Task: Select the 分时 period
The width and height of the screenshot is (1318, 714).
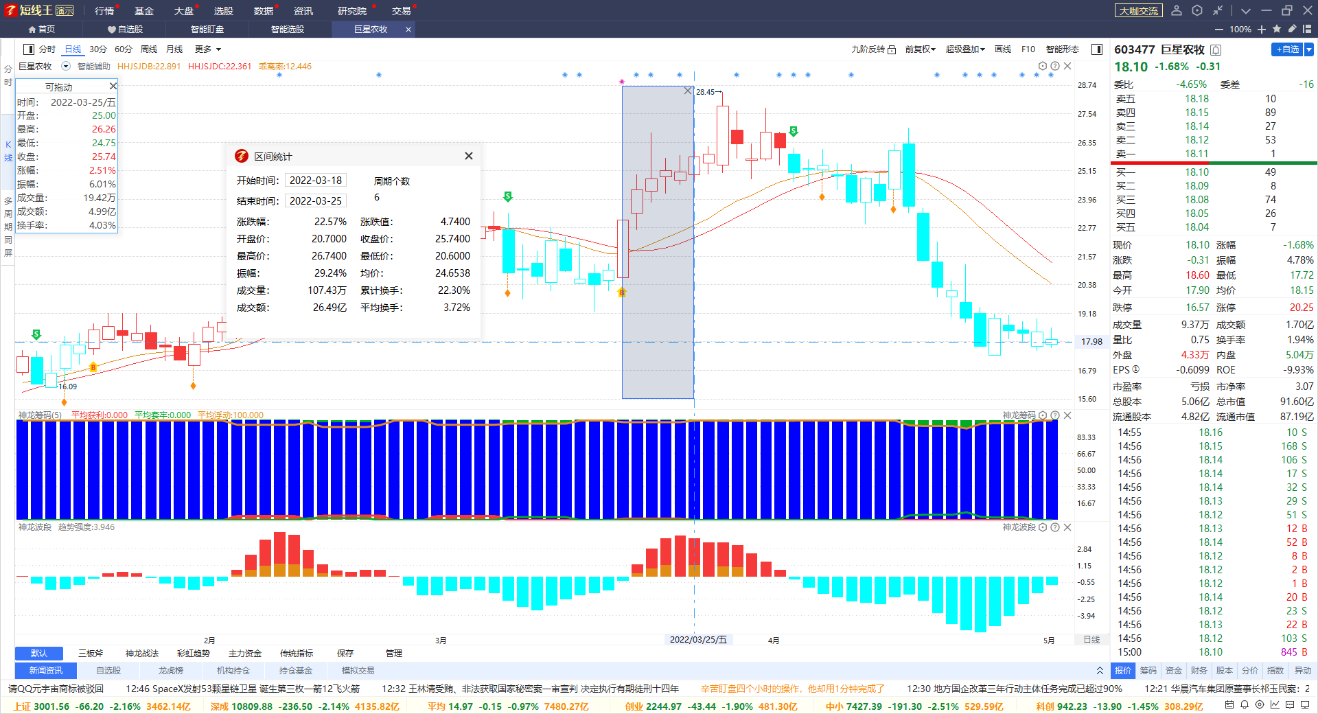Action: (47, 49)
